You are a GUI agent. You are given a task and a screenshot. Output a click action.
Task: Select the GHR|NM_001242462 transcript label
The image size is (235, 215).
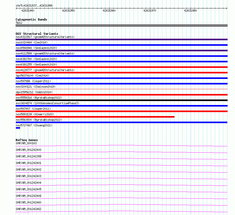29,209
